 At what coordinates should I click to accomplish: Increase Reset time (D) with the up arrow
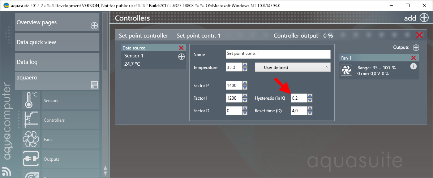tap(310, 109)
